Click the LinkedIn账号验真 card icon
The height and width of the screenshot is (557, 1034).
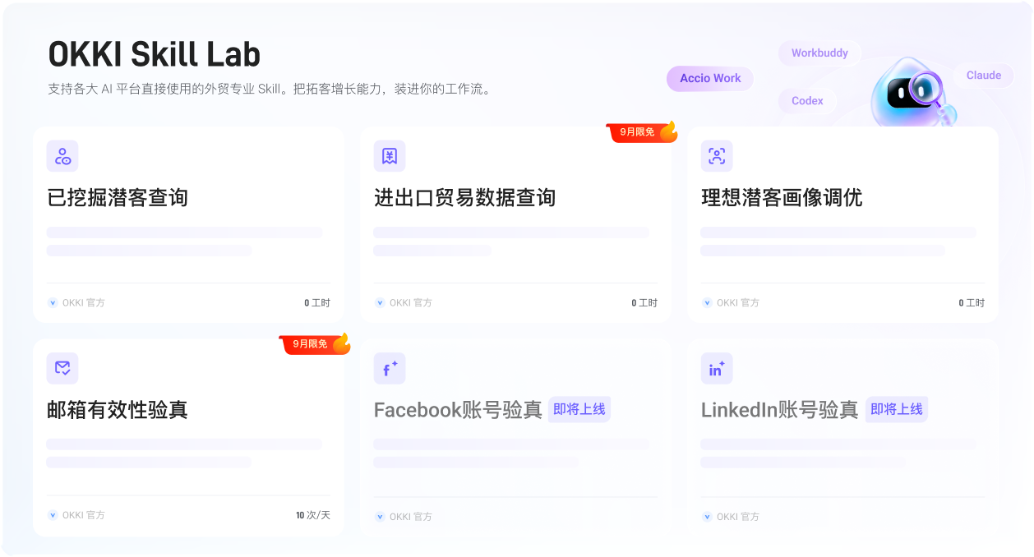(x=717, y=369)
